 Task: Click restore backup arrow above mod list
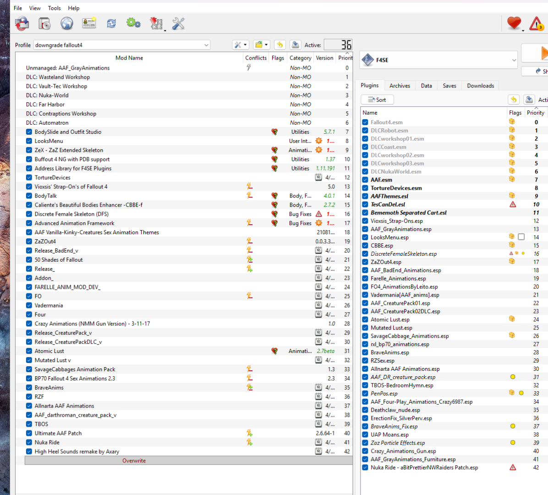tap(279, 45)
